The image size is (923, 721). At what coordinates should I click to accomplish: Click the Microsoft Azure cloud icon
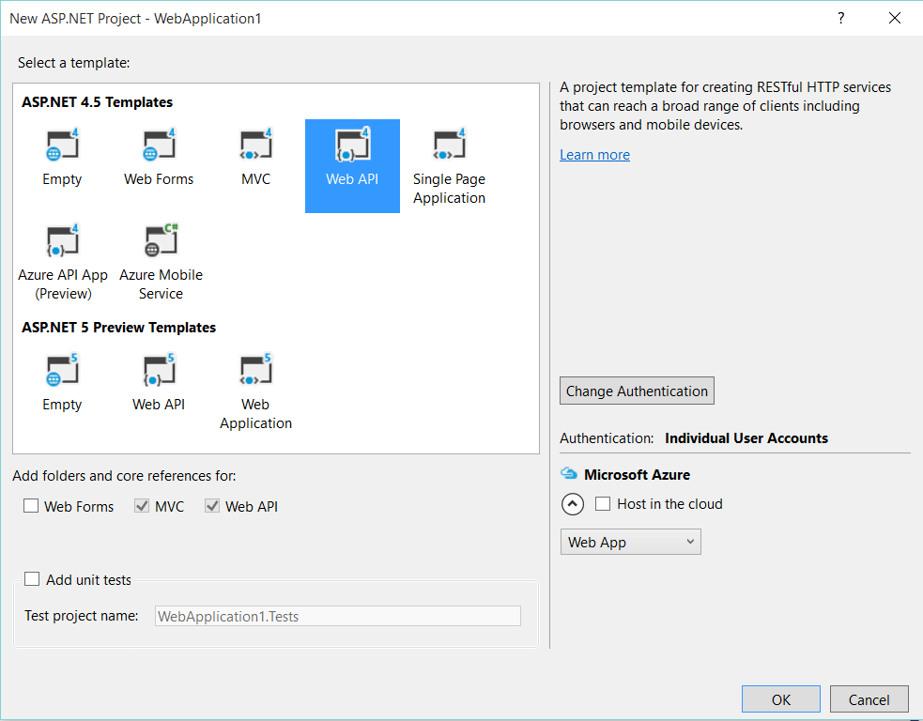pyautogui.click(x=569, y=473)
